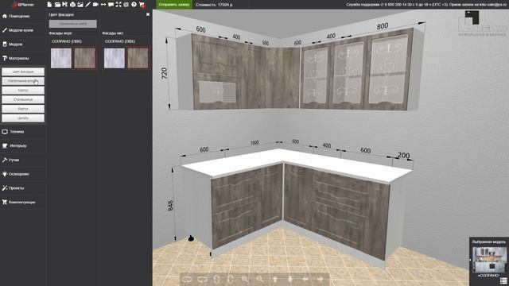This screenshot has height=286, width=509.
Task: Zoom out magnifier icon in bottom bar
Action: coord(260,279)
